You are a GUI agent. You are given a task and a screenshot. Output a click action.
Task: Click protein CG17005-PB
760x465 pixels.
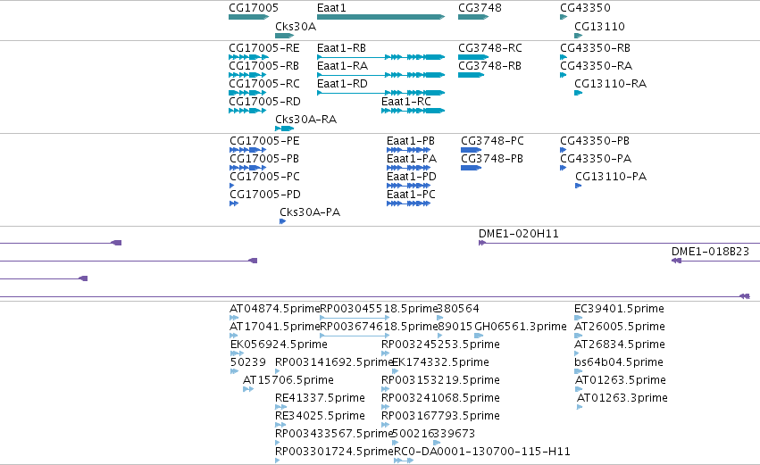tap(247, 168)
